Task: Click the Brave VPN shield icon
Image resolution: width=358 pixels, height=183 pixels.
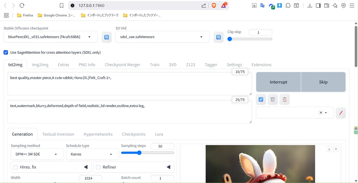Action: point(343,5)
